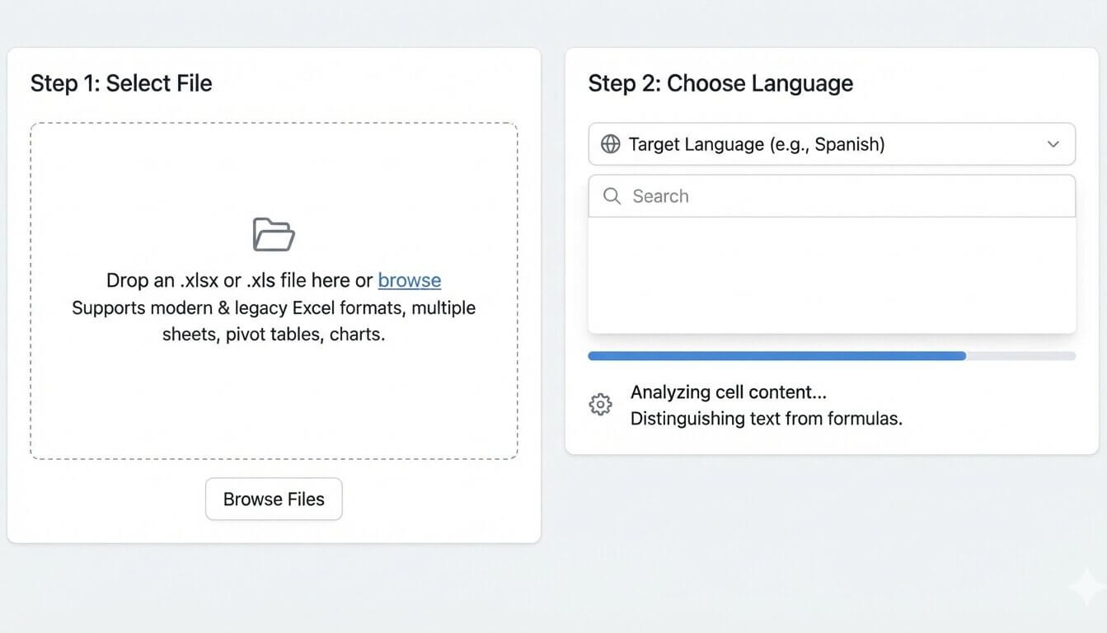Click the sparkle icon at the bottom-right corner
1107x633 pixels.
(x=1085, y=586)
